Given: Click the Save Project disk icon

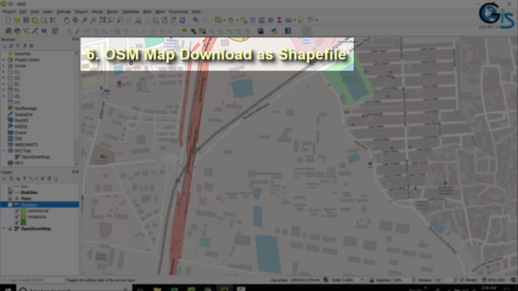Looking at the screenshot, I should [x=26, y=20].
